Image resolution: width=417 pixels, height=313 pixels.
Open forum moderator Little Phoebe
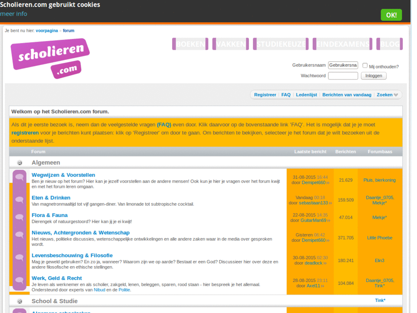point(380,238)
